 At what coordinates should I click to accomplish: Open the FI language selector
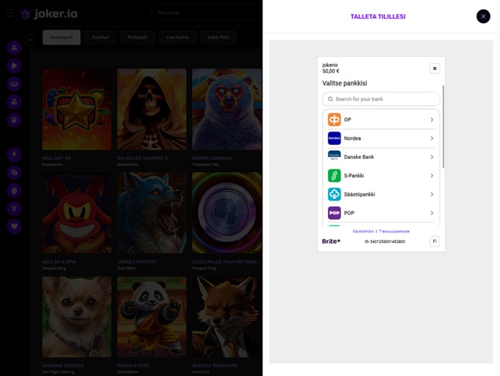click(x=435, y=241)
